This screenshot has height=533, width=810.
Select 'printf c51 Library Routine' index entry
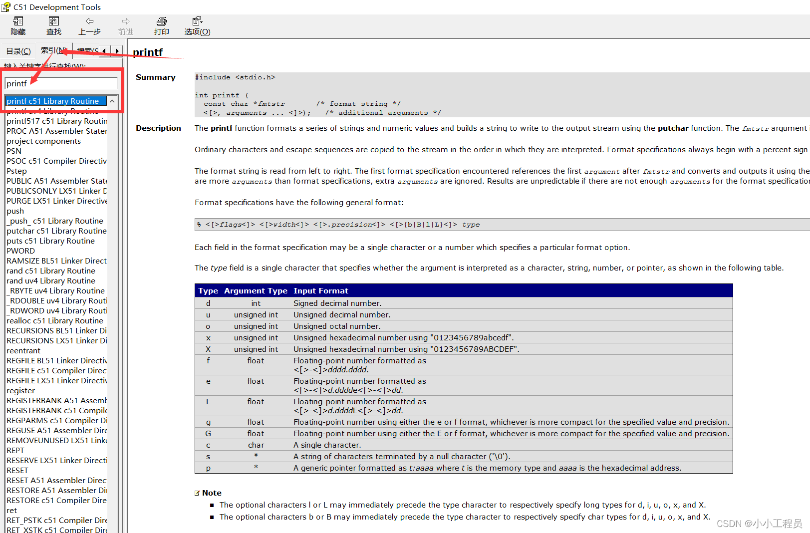click(x=55, y=101)
